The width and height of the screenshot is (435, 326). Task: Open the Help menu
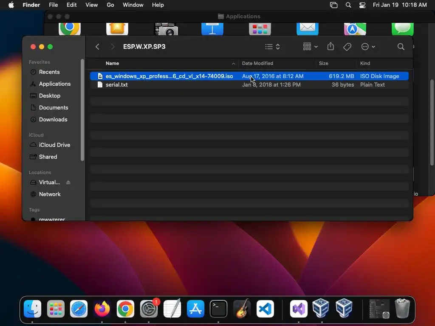[x=158, y=5]
